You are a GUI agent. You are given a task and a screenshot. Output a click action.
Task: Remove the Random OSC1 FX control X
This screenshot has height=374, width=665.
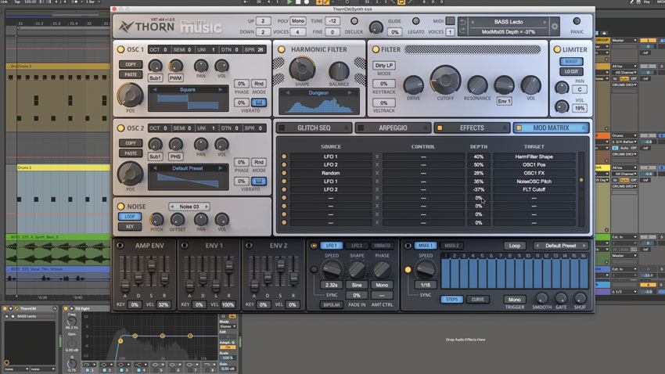click(x=376, y=173)
